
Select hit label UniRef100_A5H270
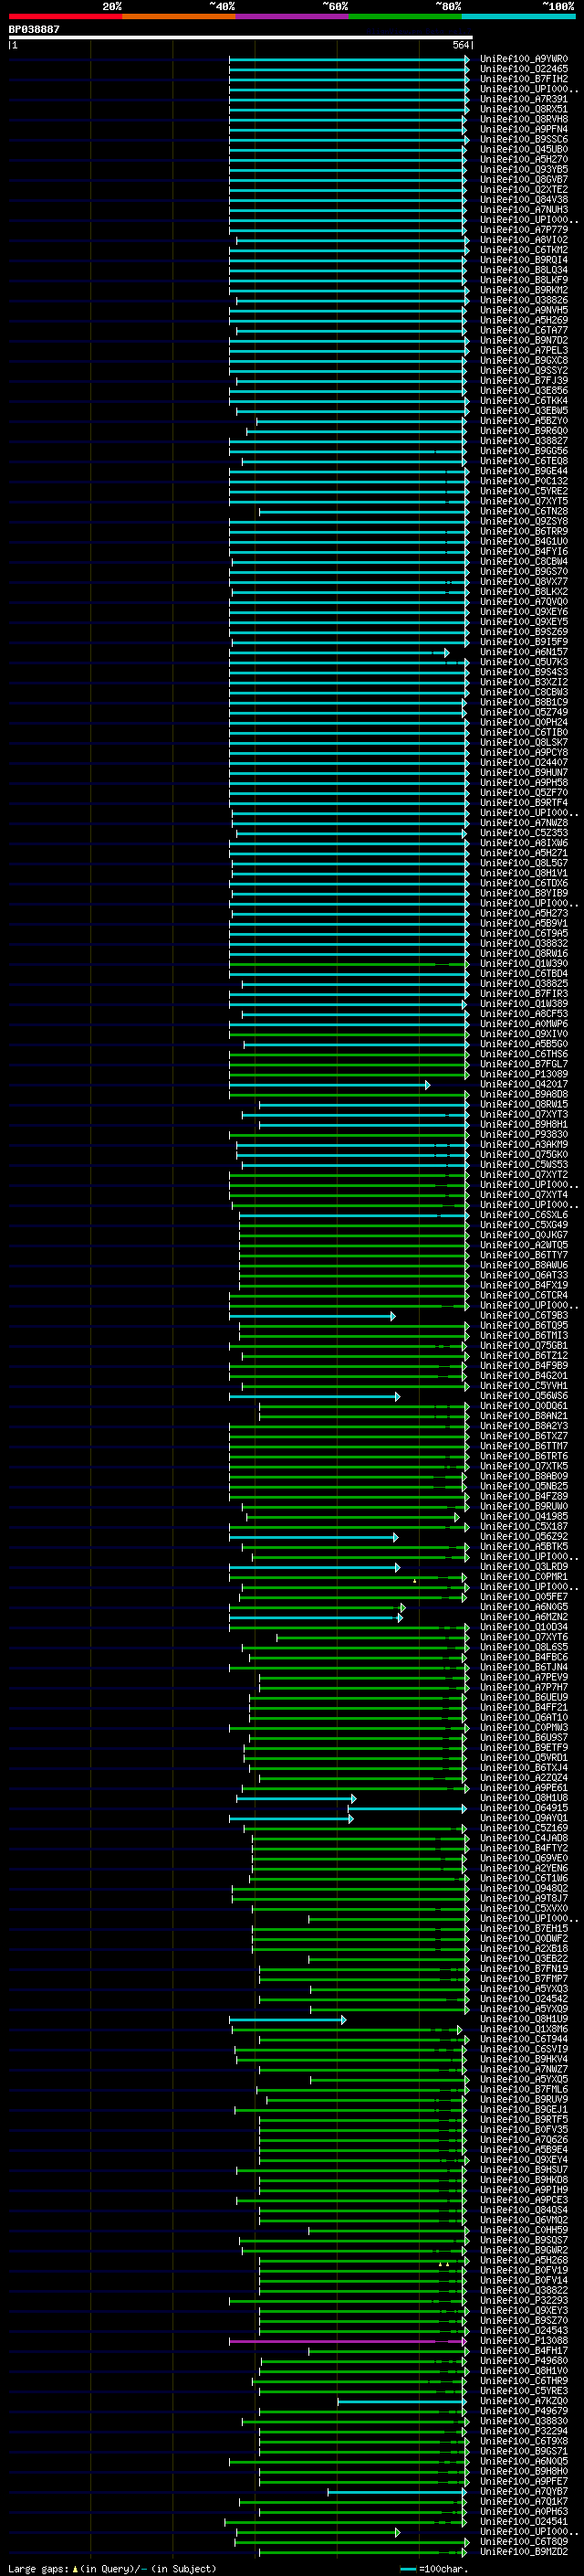[523, 159]
